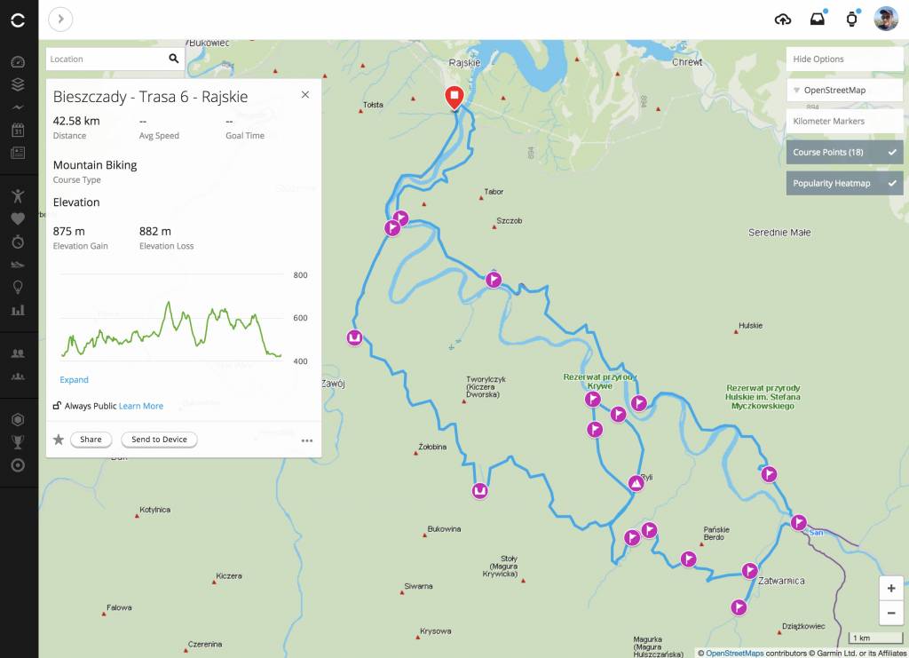Click the Location search field

[105, 59]
